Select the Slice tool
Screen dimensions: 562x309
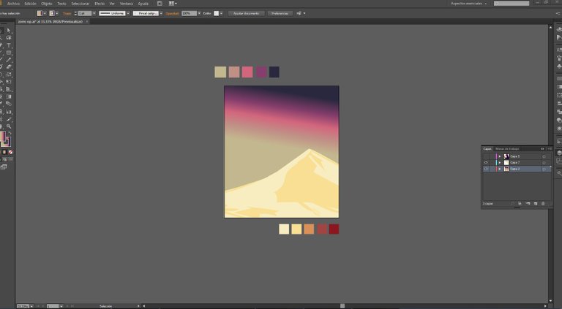pos(9,119)
